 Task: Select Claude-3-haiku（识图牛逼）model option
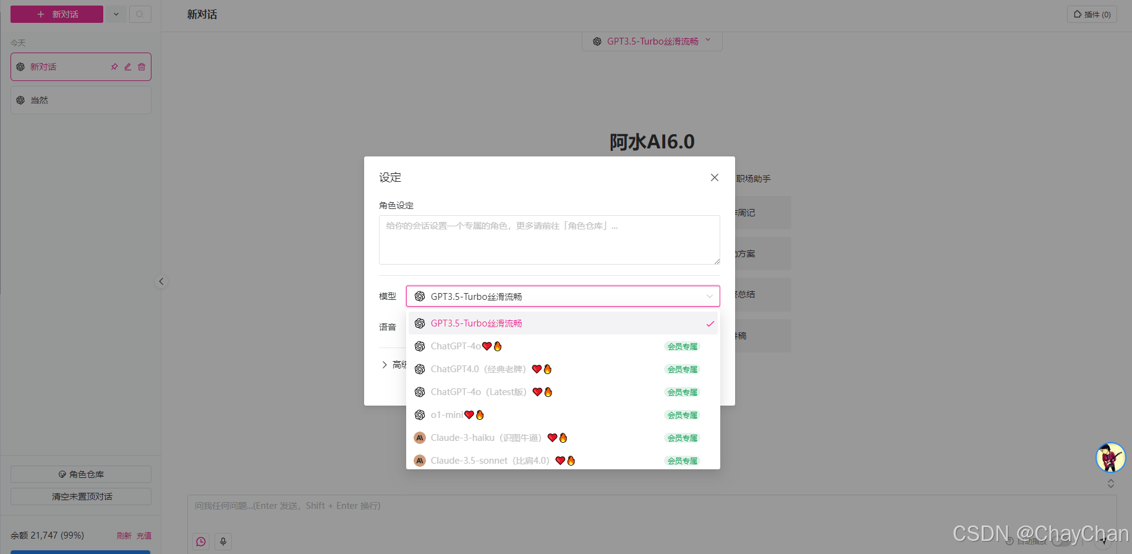(x=563, y=438)
